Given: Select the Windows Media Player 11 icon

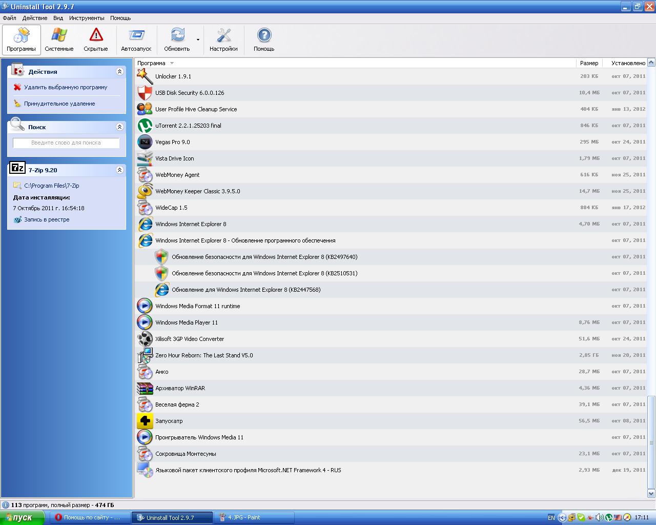Looking at the screenshot, I should click(x=145, y=322).
